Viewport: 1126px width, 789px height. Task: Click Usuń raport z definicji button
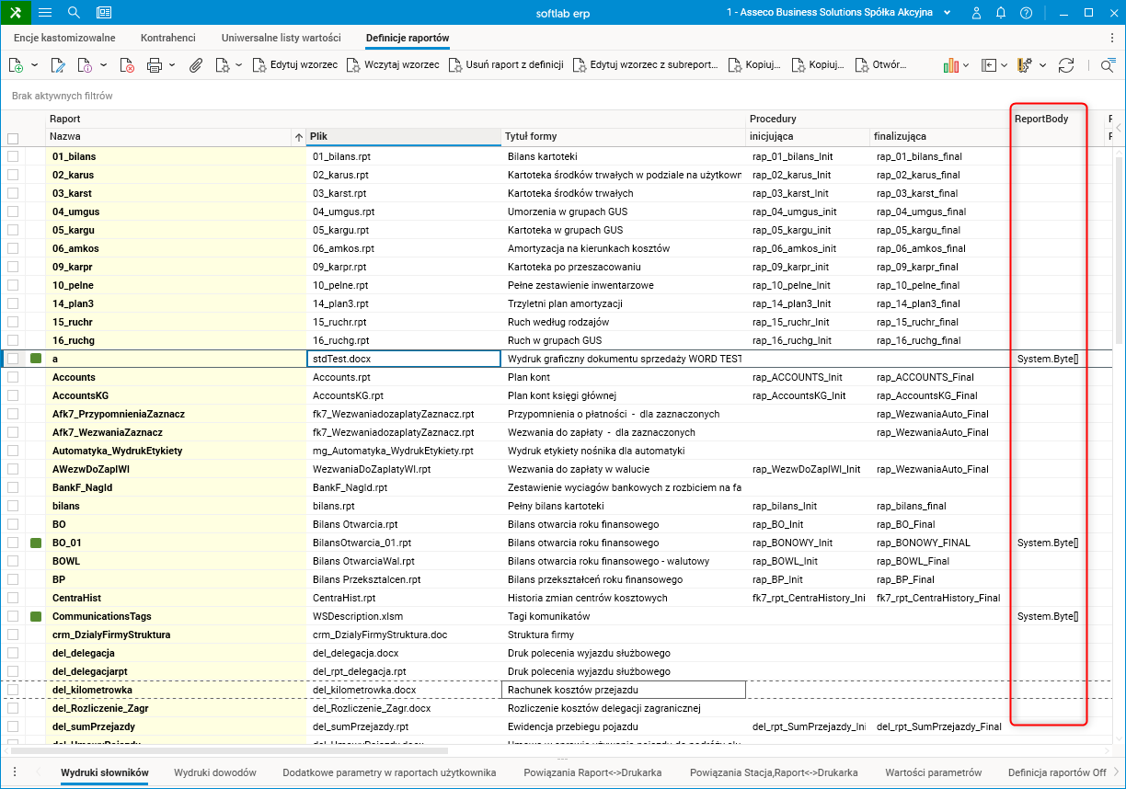point(506,65)
